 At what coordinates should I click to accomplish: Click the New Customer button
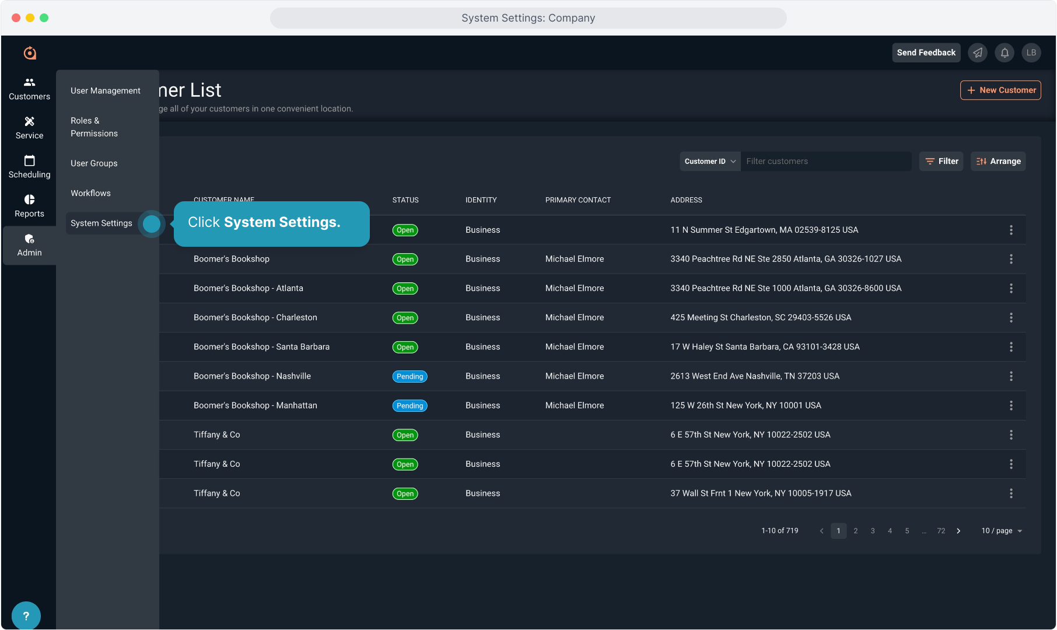(1000, 90)
